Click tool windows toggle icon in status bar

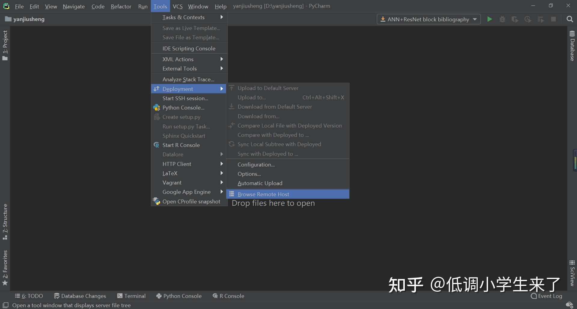pyautogui.click(x=5, y=305)
